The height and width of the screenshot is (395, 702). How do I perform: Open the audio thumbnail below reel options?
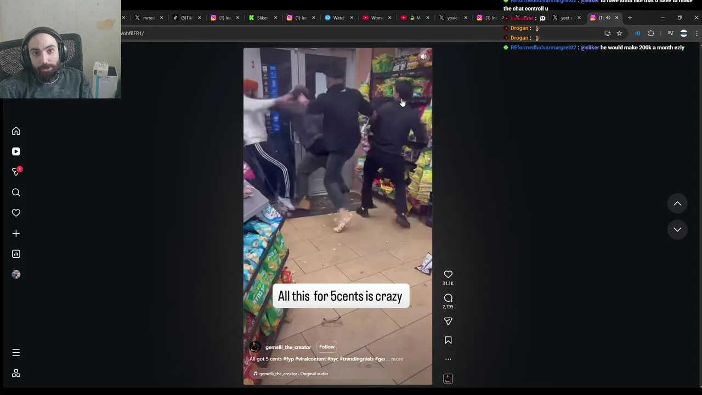(448, 379)
